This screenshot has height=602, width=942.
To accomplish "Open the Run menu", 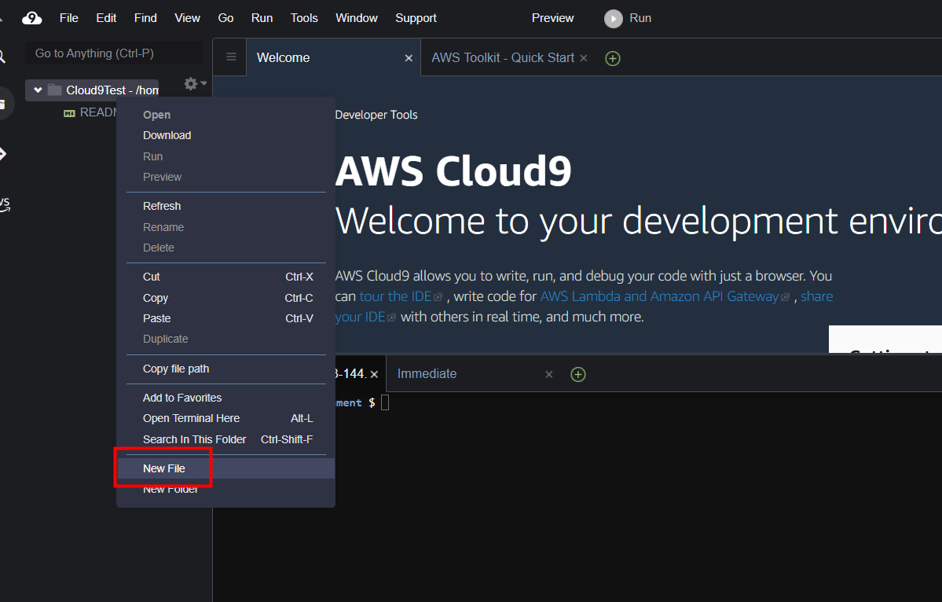I will click(x=262, y=18).
